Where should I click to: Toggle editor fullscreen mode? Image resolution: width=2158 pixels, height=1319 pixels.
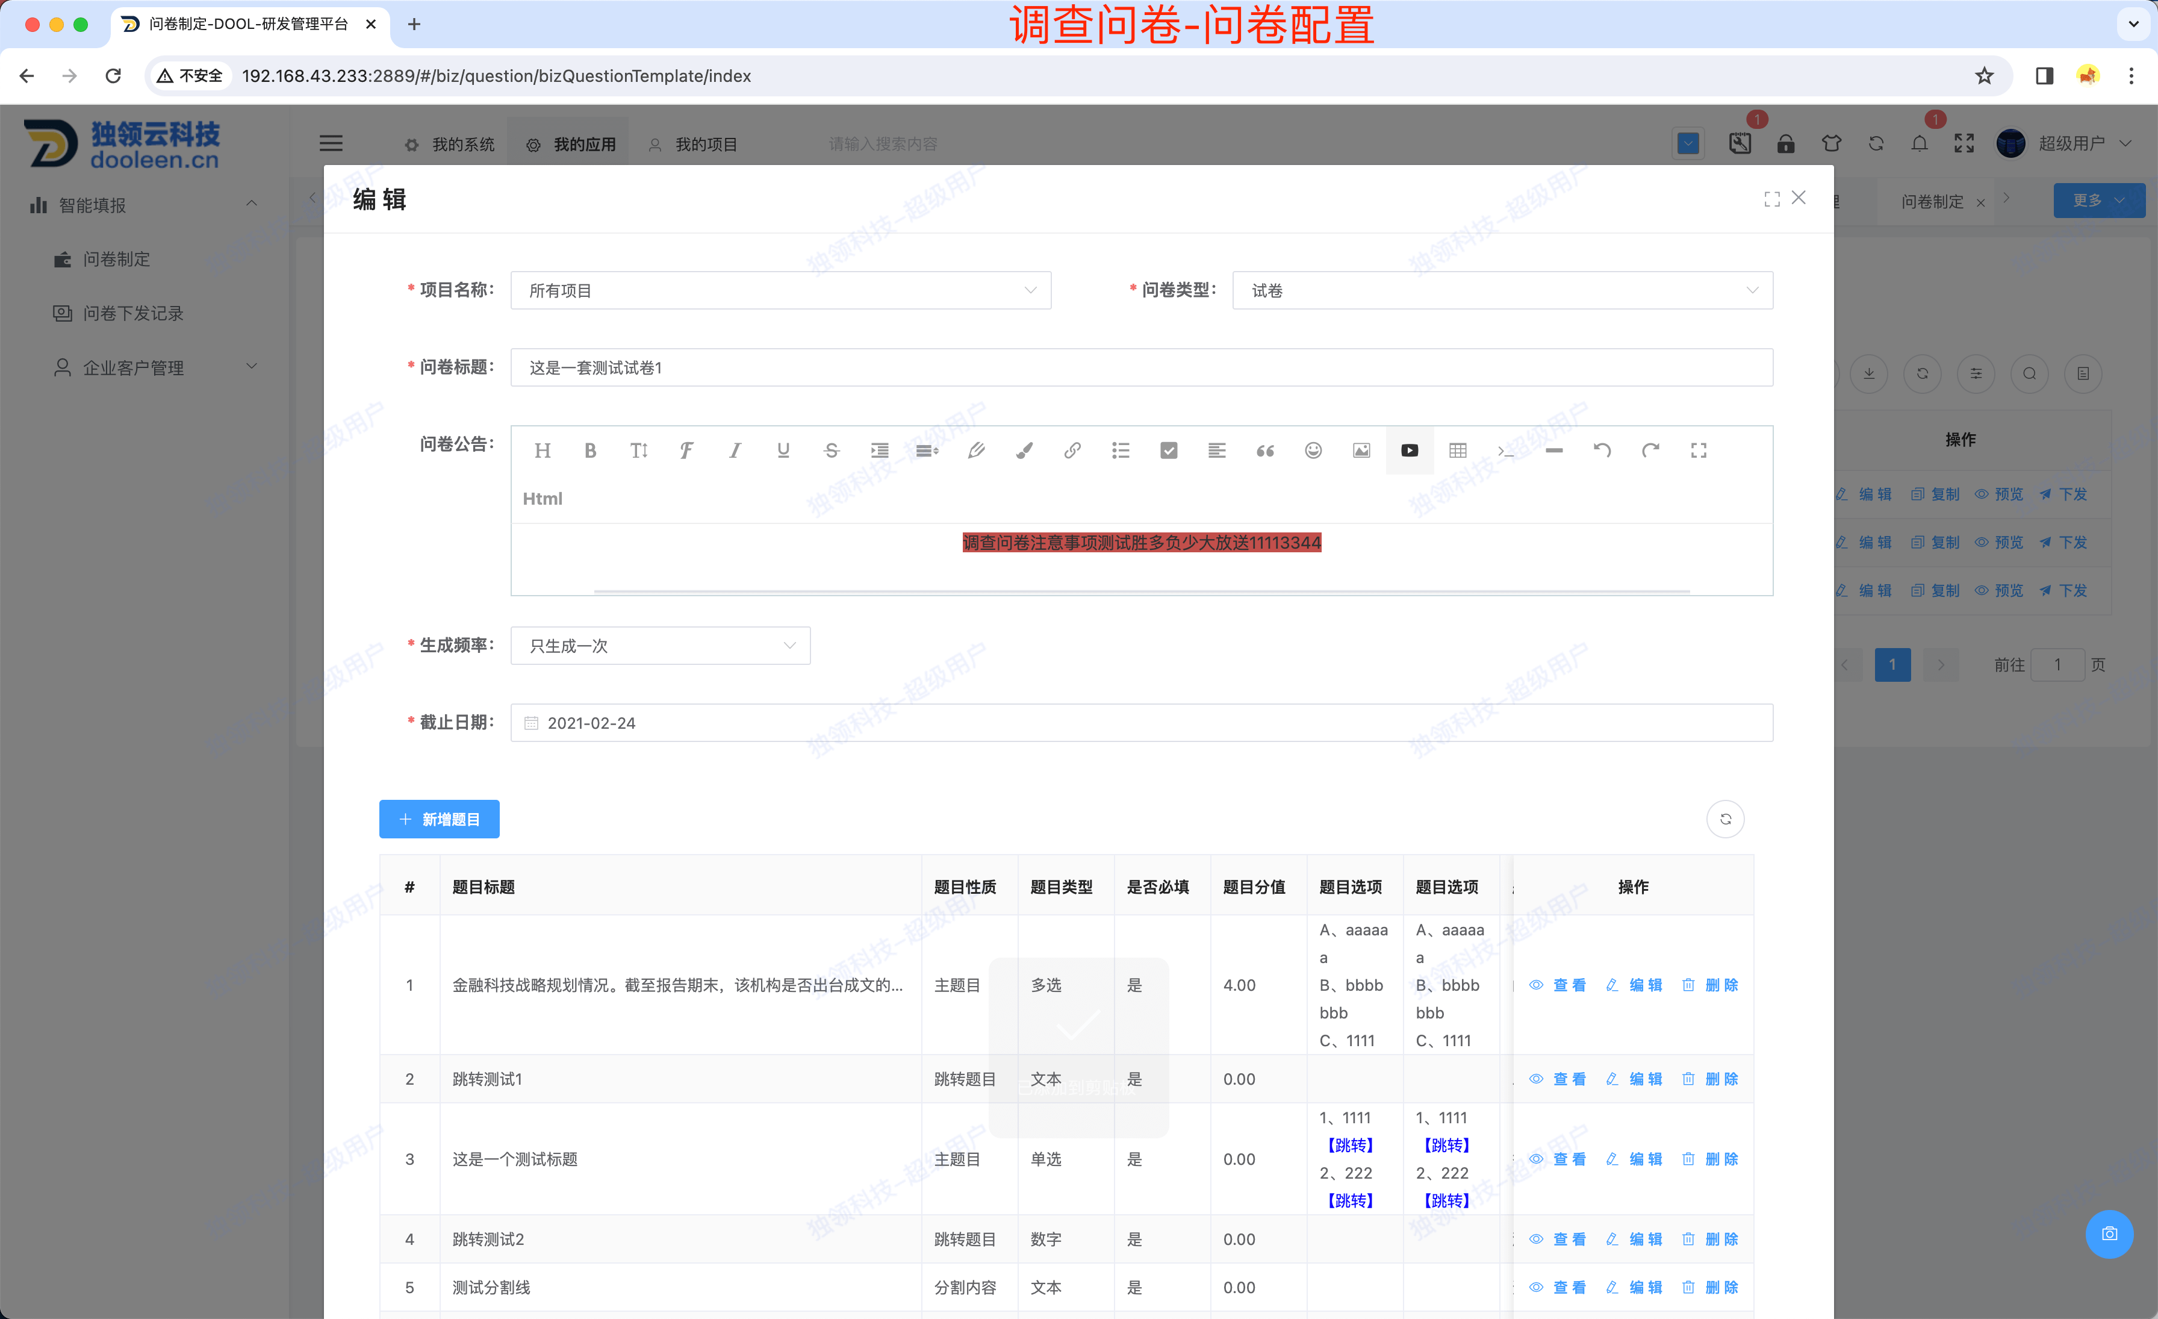coord(1698,450)
